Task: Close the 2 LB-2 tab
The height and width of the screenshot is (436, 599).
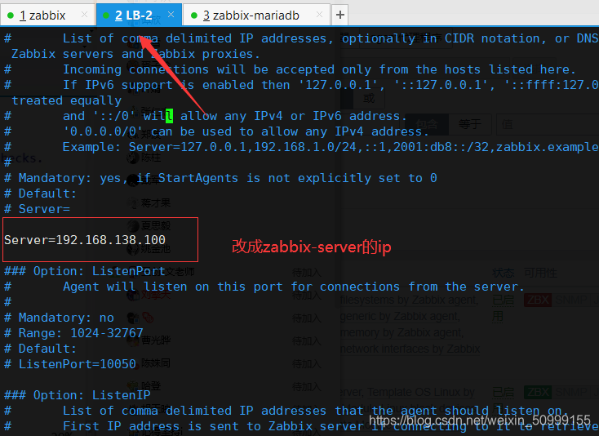Action: click(171, 15)
